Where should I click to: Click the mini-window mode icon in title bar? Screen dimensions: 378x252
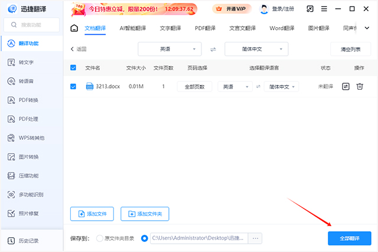[x=310, y=9]
